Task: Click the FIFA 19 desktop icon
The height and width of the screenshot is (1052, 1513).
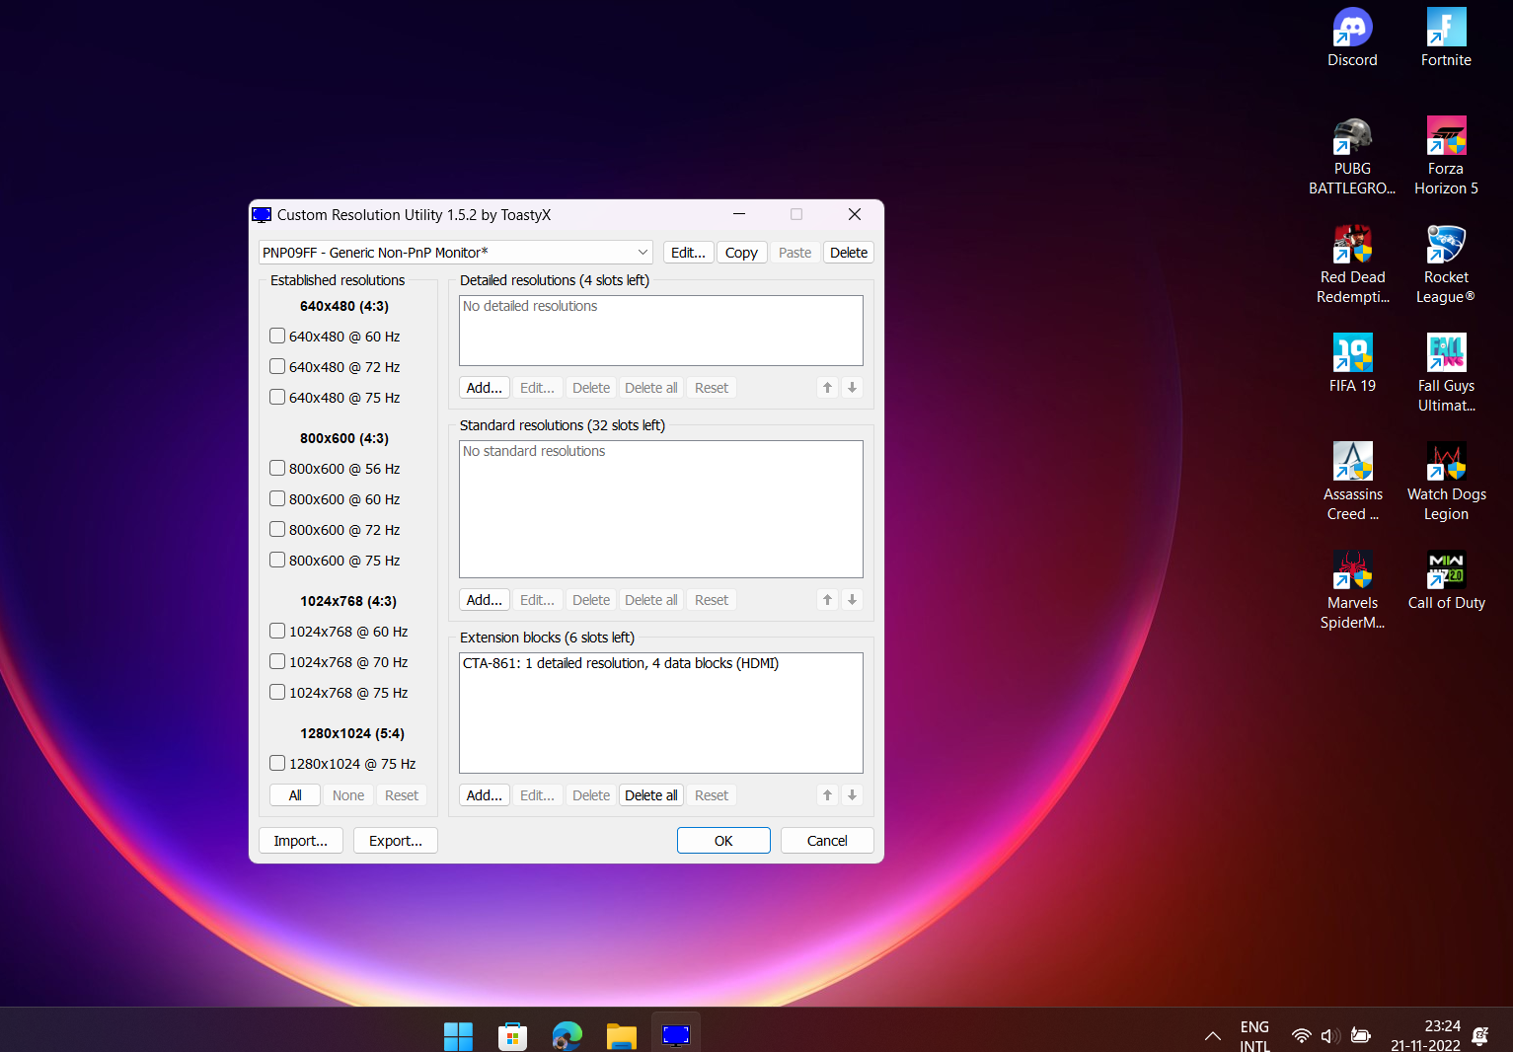Action: [1351, 354]
